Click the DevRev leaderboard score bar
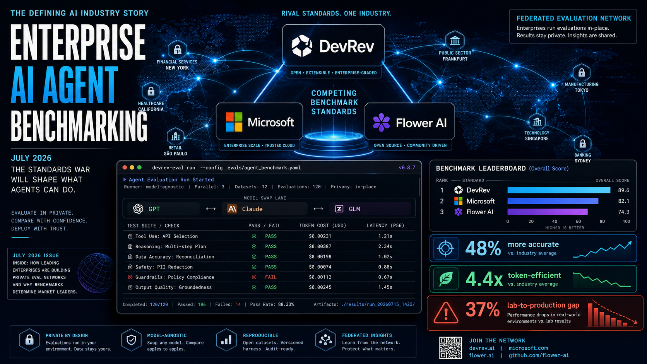This screenshot has width=647, height=364. pyautogui.click(x=559, y=190)
